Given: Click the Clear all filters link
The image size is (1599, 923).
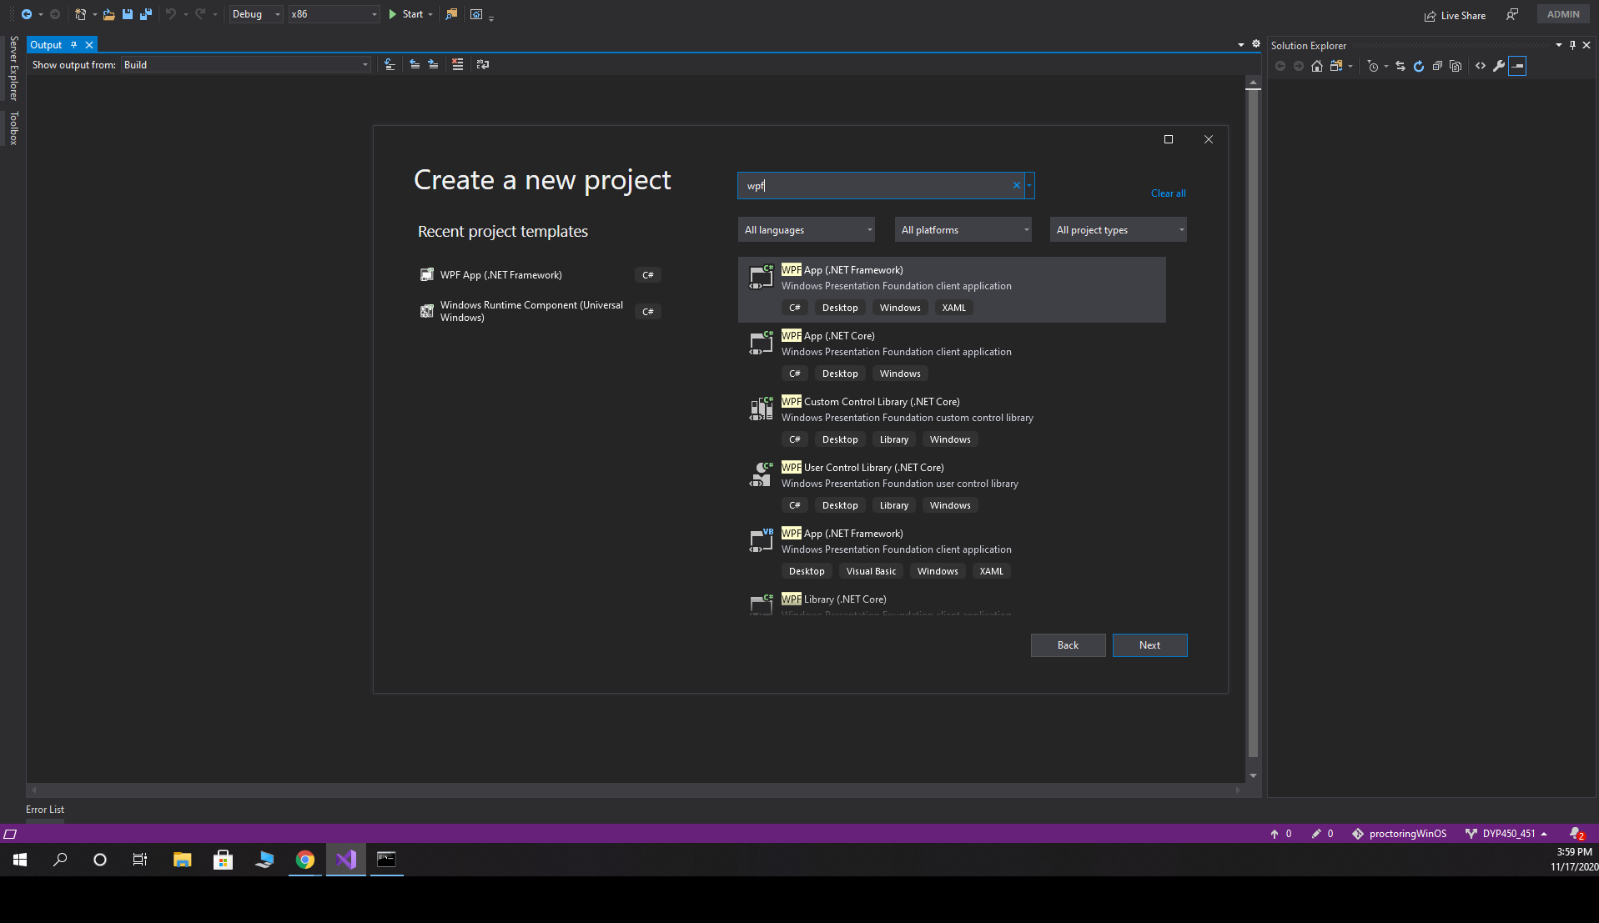Looking at the screenshot, I should click(x=1168, y=193).
